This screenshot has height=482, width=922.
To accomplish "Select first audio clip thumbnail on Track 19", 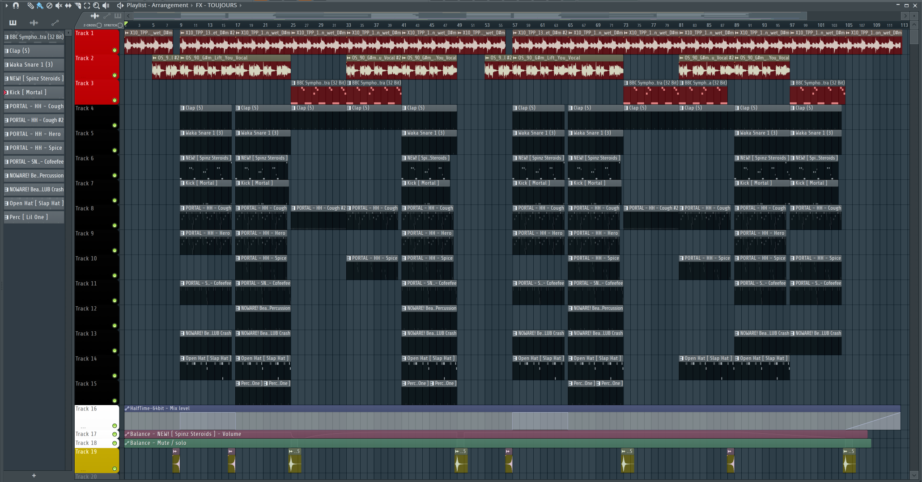I will click(x=176, y=461).
